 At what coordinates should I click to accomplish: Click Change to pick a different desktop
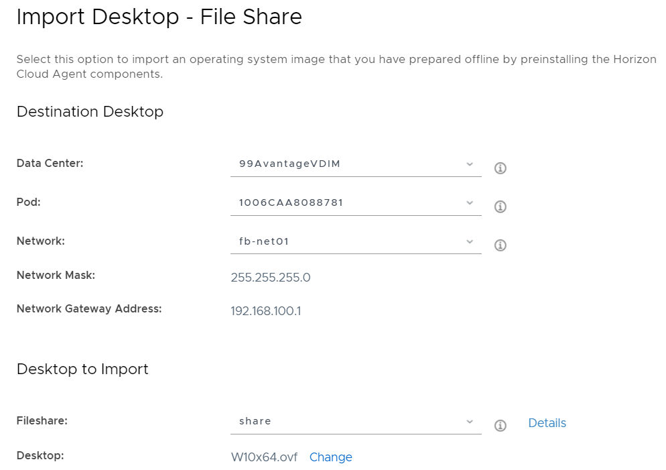tap(330, 457)
